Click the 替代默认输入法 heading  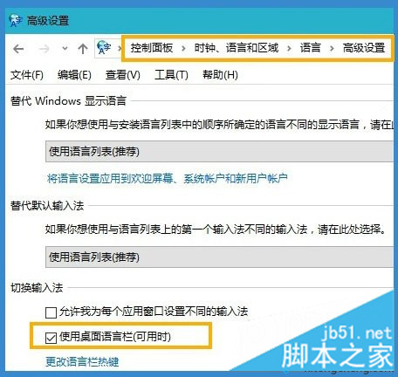point(47,206)
